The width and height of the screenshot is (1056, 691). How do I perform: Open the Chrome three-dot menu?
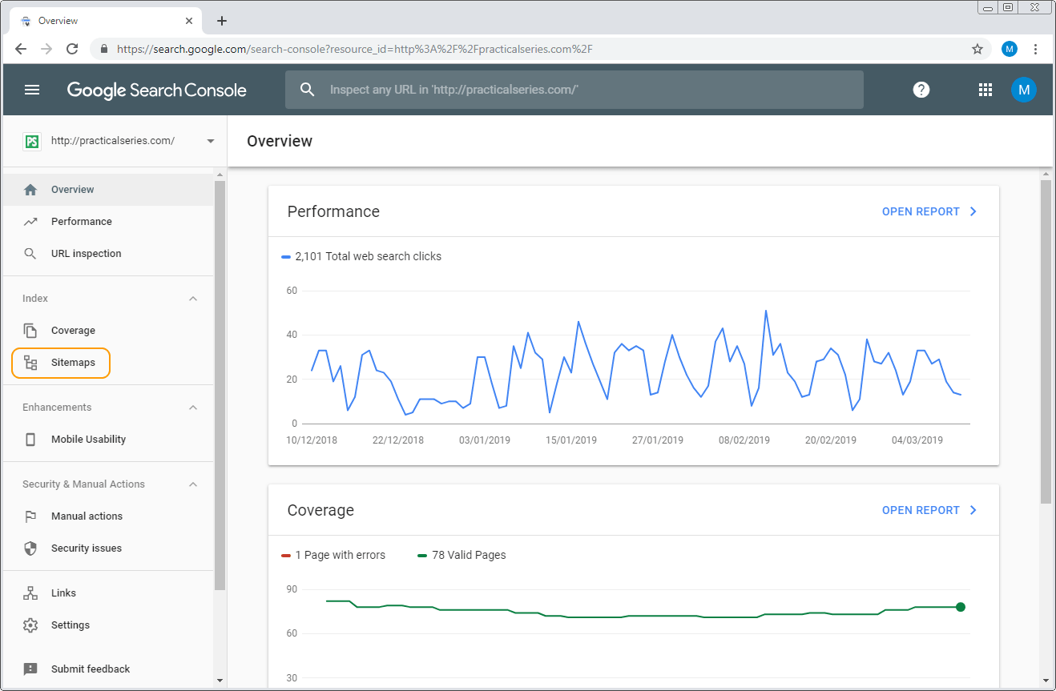pyautogui.click(x=1036, y=49)
